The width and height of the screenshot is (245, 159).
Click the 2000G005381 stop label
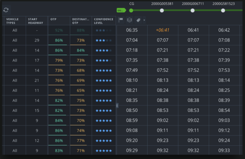(x=162, y=4)
